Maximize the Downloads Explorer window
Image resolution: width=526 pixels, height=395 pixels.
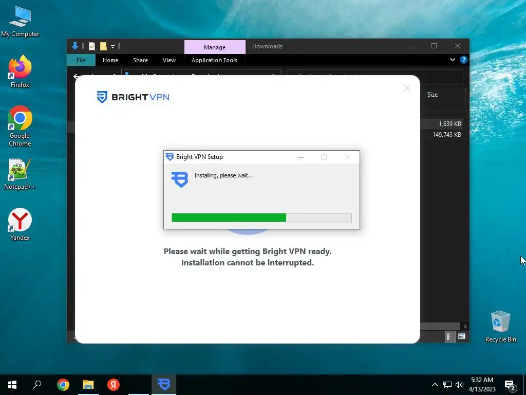tap(434, 46)
